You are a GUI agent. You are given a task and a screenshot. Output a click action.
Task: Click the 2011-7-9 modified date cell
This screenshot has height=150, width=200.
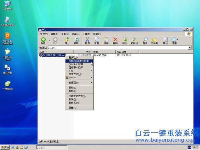[124, 55]
